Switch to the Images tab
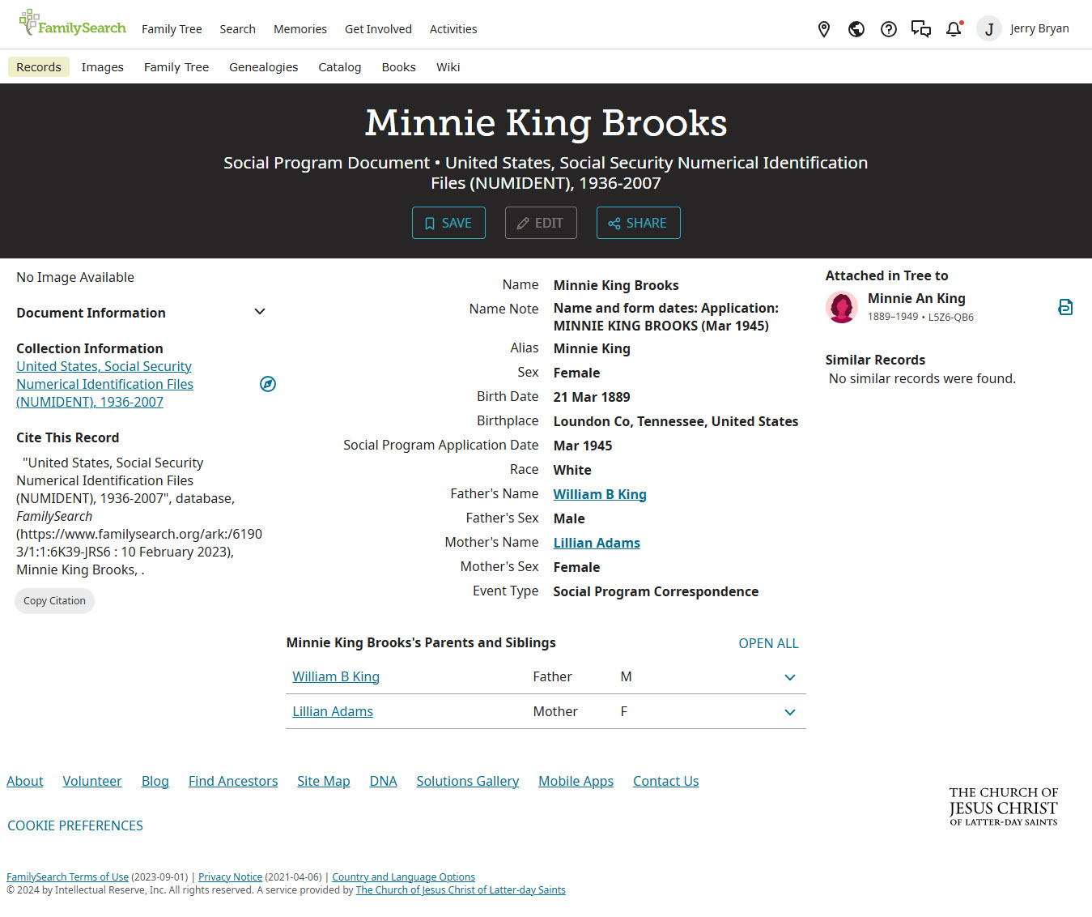Image resolution: width=1092 pixels, height=917 pixels. pyautogui.click(x=103, y=67)
